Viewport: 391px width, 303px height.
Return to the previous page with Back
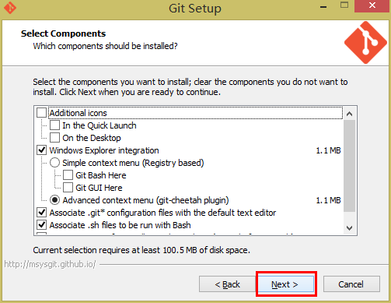pyautogui.click(x=227, y=284)
